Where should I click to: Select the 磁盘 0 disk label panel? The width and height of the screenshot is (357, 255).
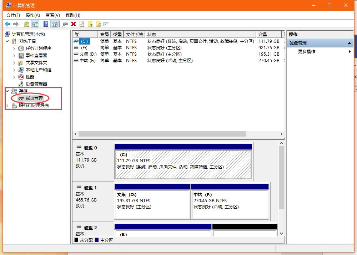(x=93, y=162)
